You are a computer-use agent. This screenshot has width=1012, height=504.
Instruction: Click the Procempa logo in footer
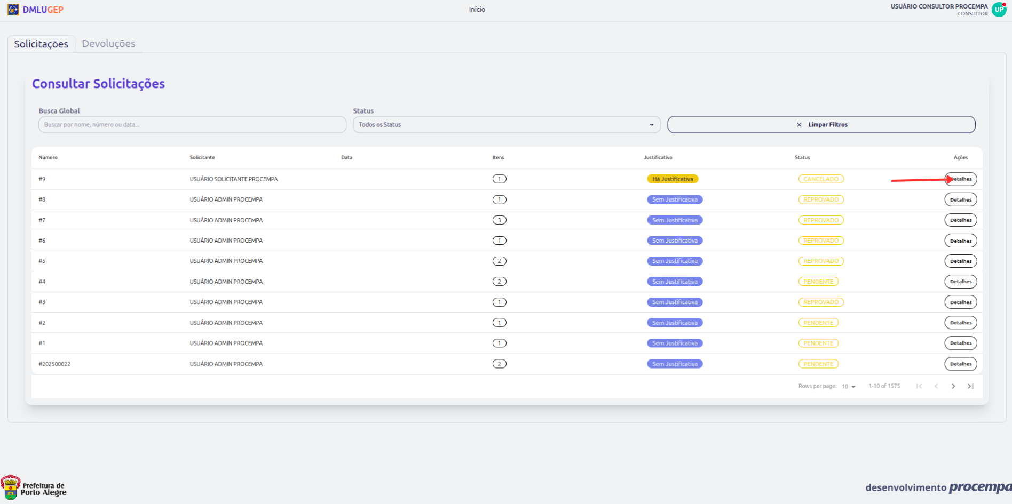click(980, 487)
